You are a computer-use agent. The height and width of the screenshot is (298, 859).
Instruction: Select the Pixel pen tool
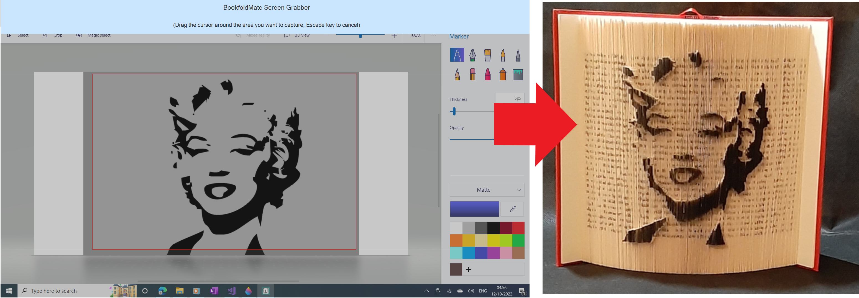518,55
